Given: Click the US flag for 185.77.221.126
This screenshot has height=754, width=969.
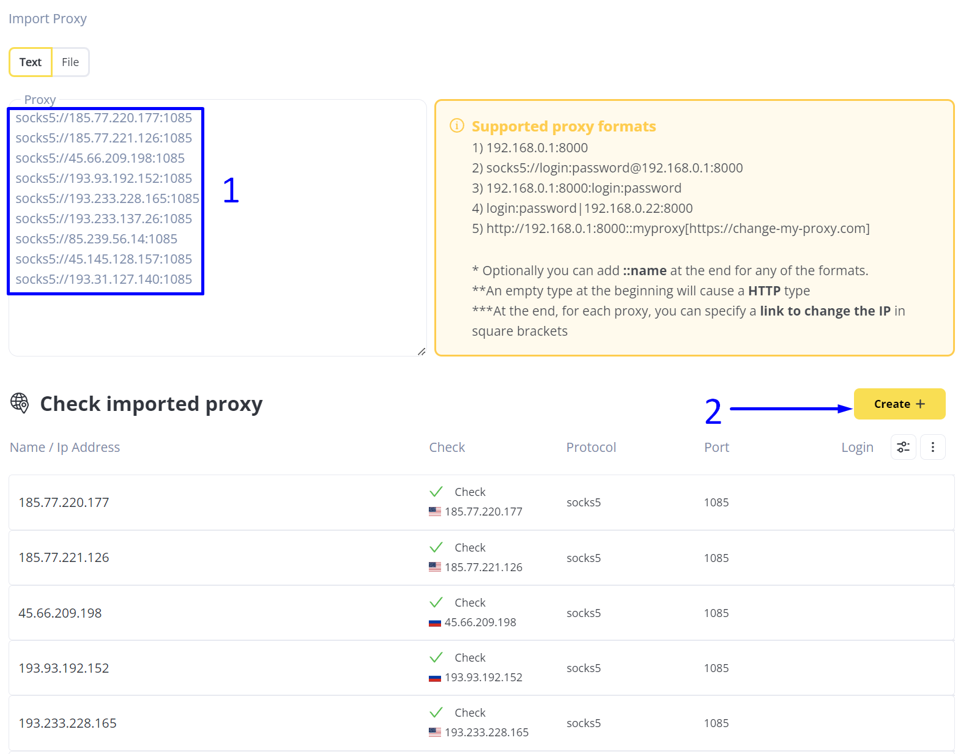Looking at the screenshot, I should click(435, 567).
